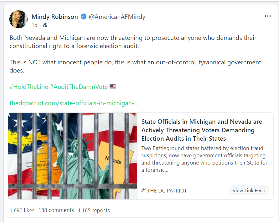Click the Mindy Robinson display name

coord(54,17)
